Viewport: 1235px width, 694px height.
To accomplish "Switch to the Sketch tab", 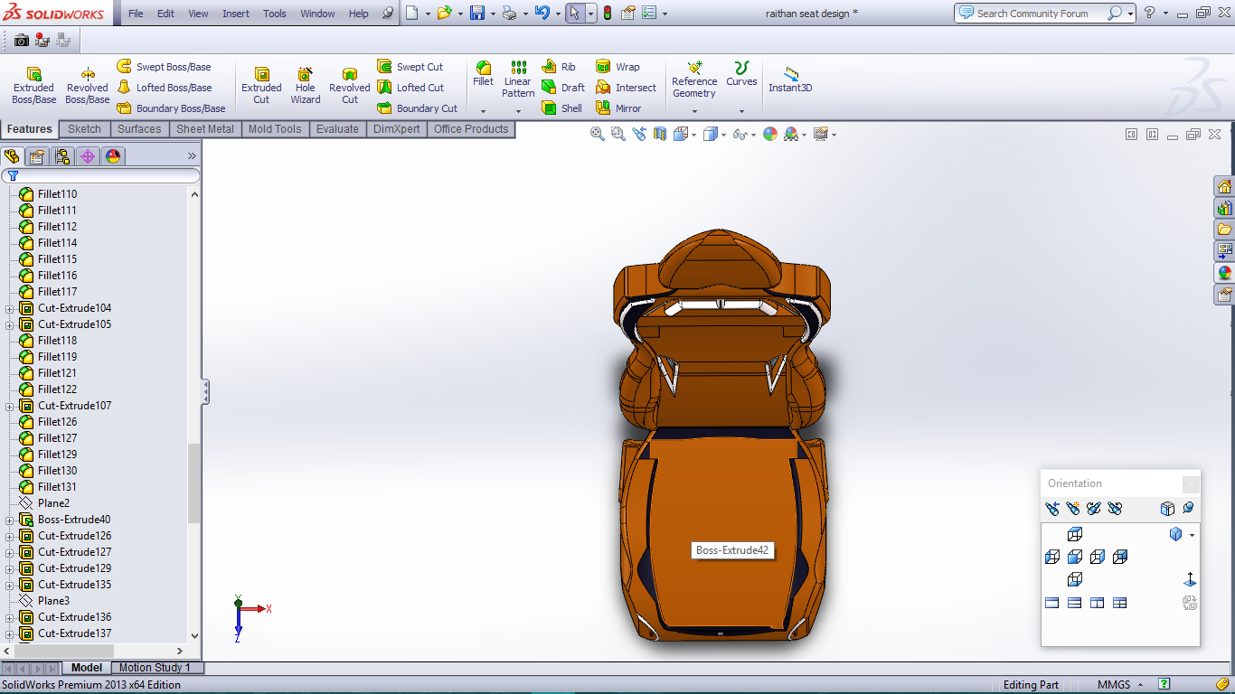I will 84,129.
